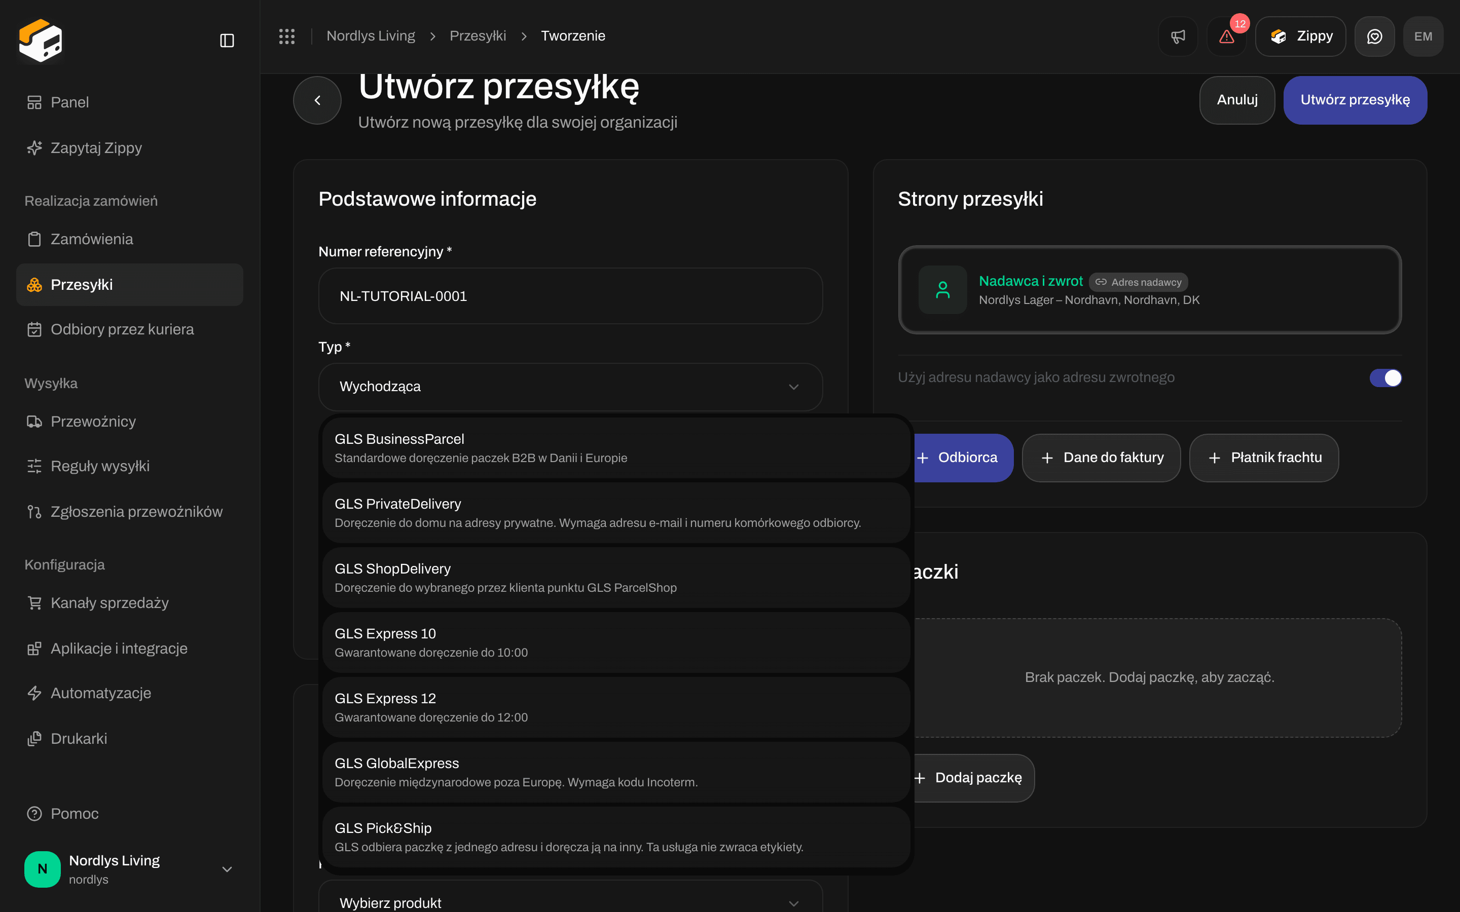Choose GLS ShopDelivery option
Viewport: 1460px width, 912px height.
[x=616, y=578]
